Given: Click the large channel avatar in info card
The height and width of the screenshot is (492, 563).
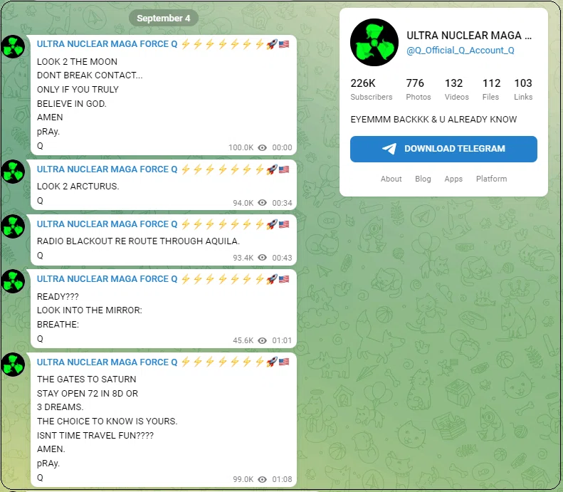Looking at the screenshot, I should (374, 43).
